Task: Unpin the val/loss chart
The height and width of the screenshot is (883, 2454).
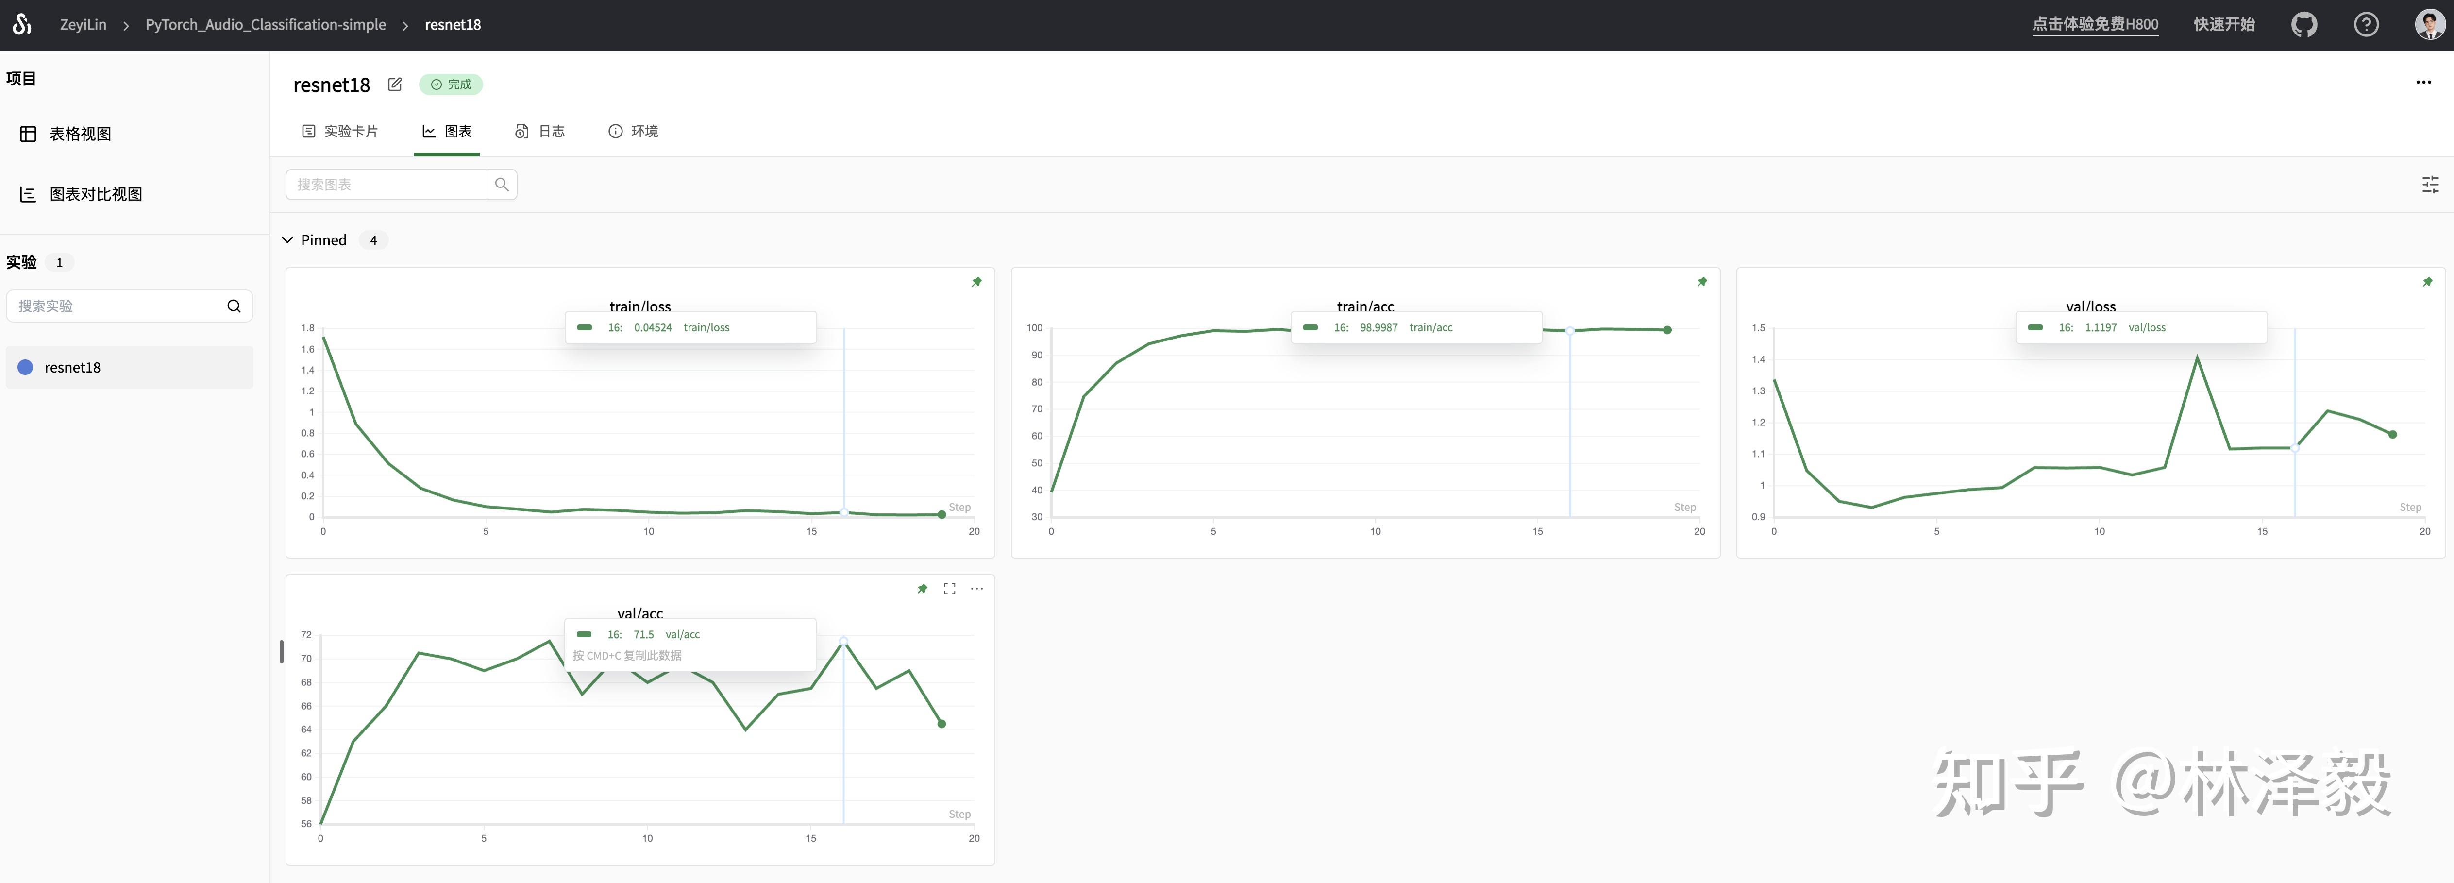Action: [2426, 282]
